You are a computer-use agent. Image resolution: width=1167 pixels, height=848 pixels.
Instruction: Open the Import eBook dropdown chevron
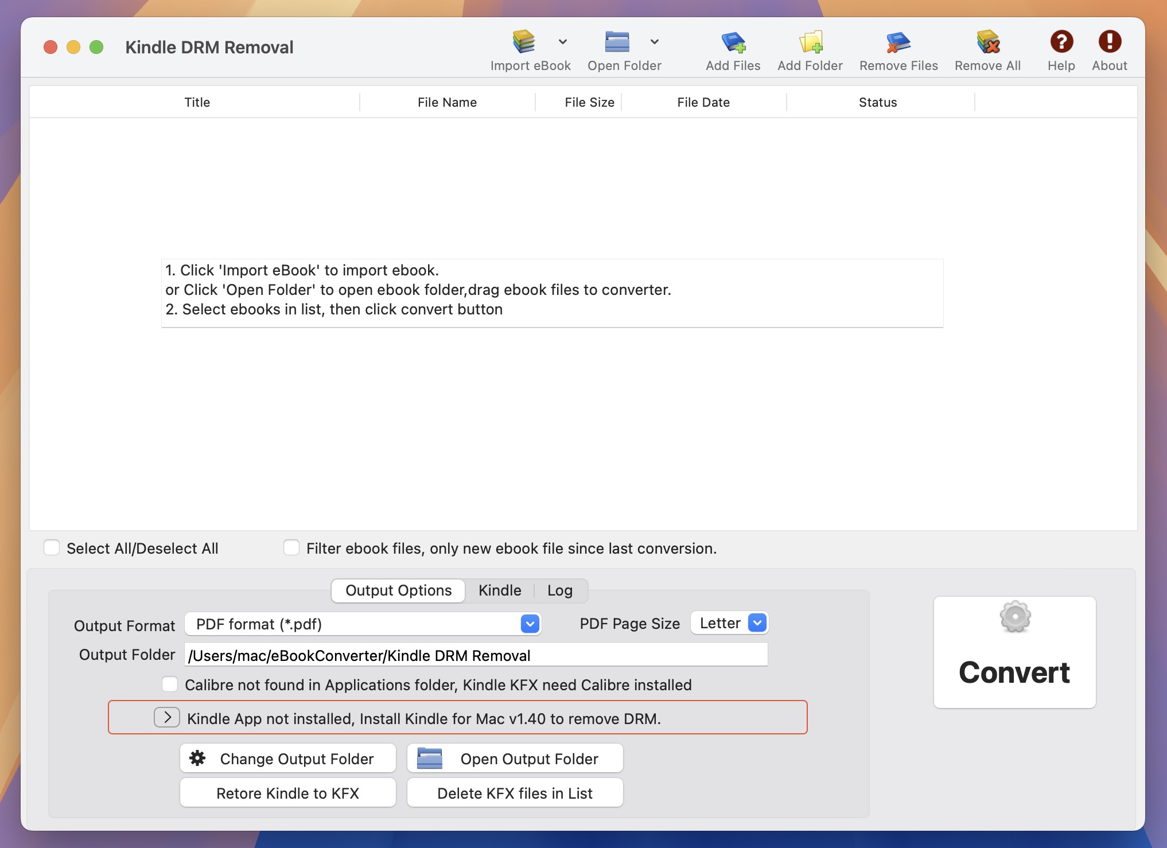point(562,41)
